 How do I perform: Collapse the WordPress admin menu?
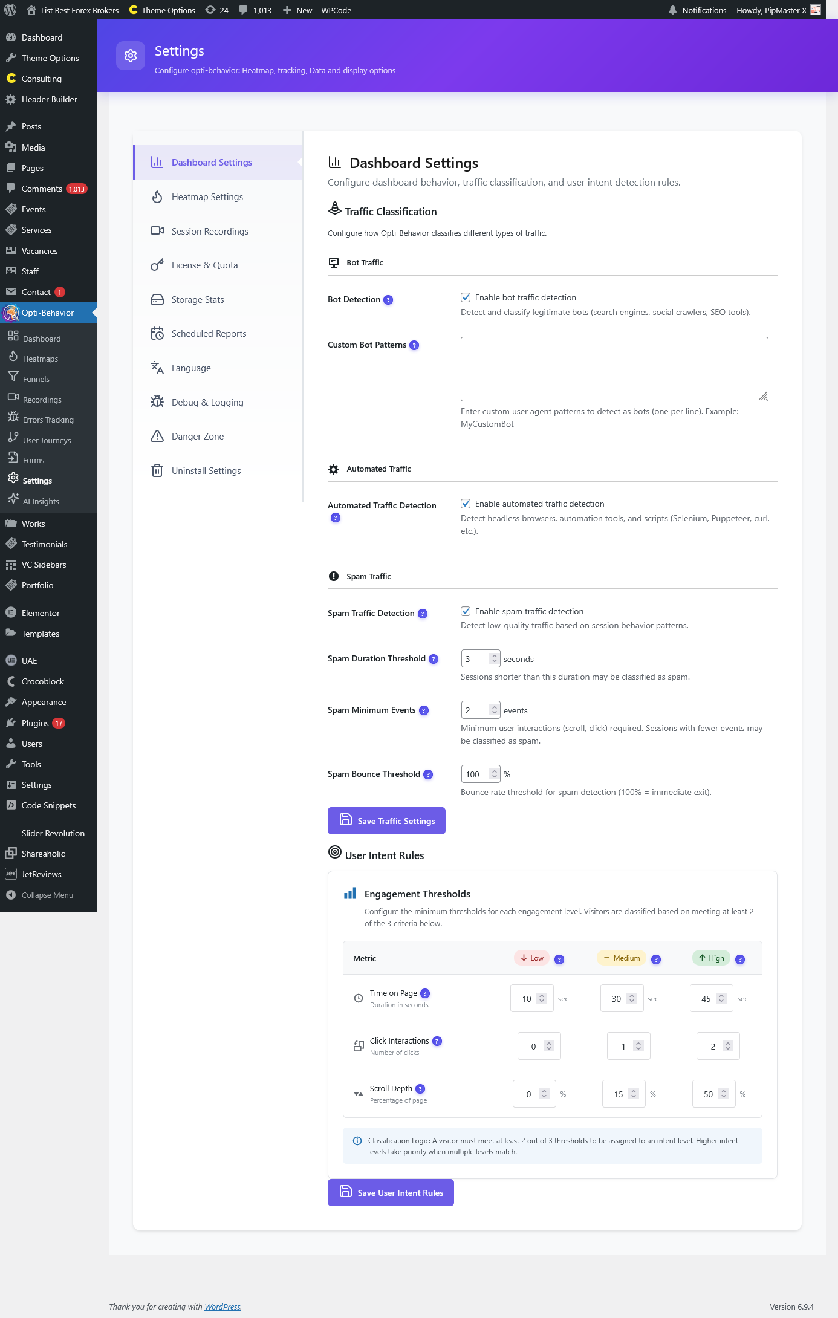(47, 895)
